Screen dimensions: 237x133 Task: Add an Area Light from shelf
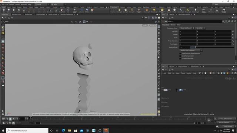pos(132,10)
